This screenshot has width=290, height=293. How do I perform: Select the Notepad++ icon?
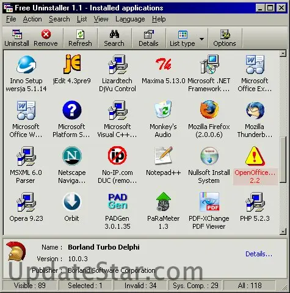[164, 155]
